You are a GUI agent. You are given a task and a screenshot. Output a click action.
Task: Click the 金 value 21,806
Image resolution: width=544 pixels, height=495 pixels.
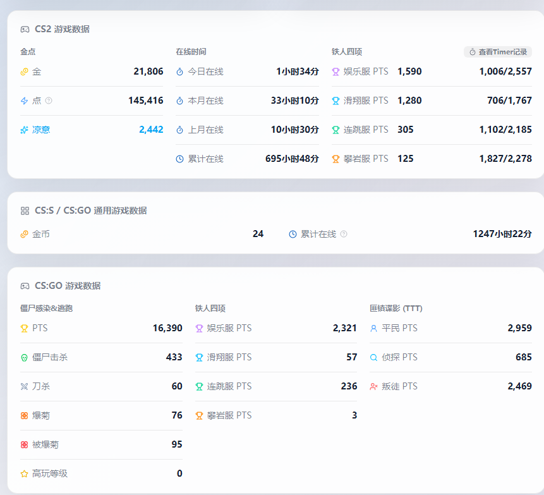(148, 71)
